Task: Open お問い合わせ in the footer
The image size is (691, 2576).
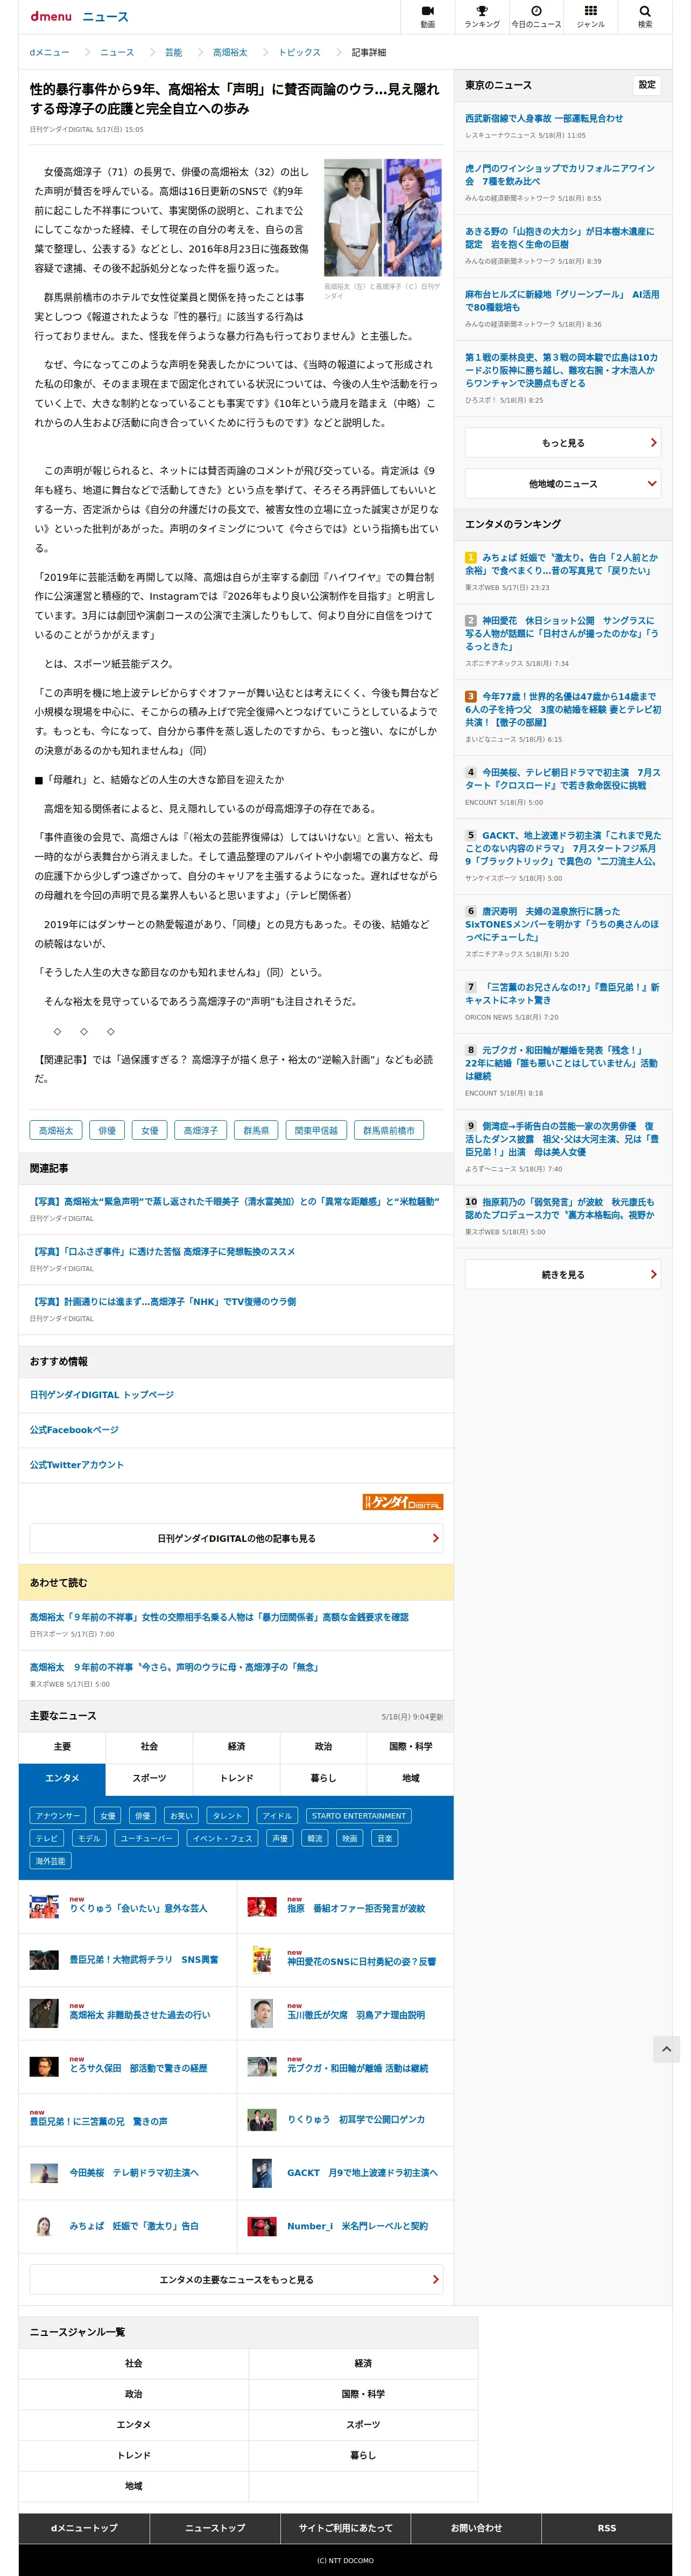Action: [x=476, y=2528]
